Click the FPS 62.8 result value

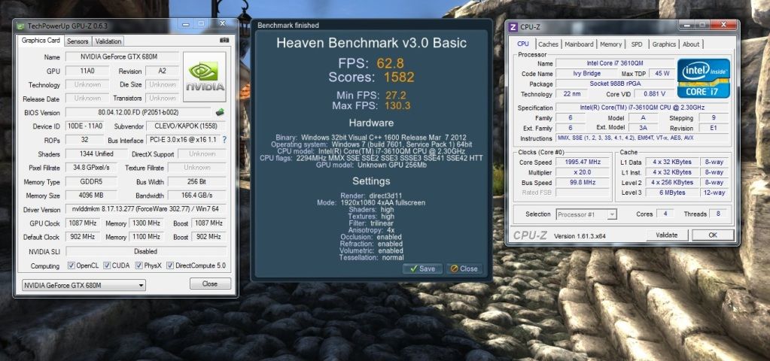391,63
